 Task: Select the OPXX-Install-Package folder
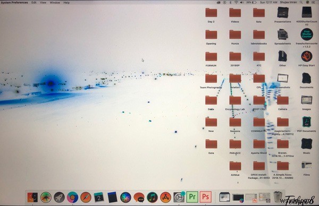point(259,167)
